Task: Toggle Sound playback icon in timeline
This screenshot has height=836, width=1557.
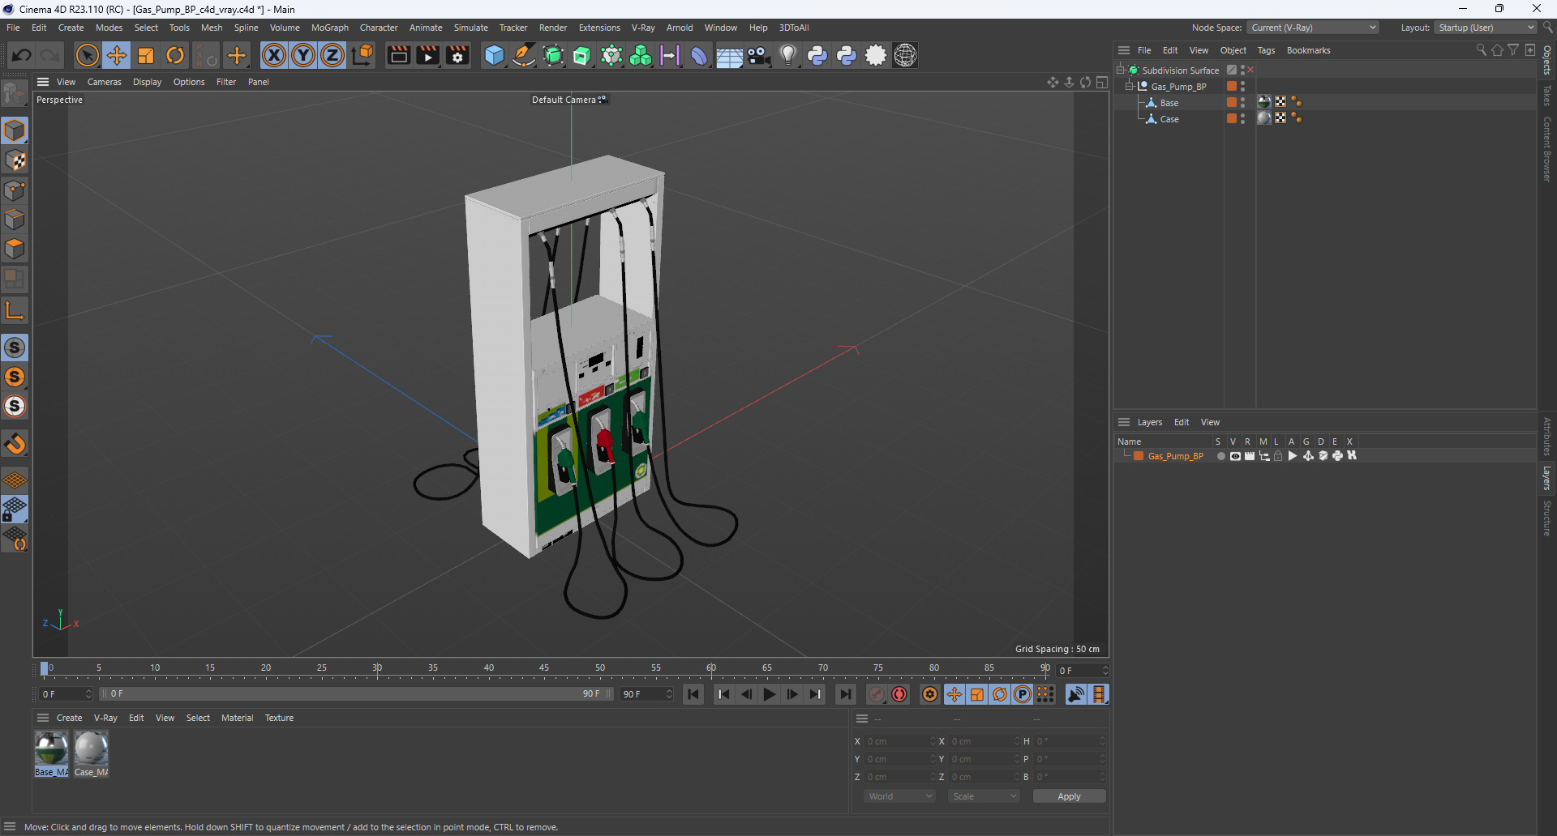Action: [x=1076, y=694]
